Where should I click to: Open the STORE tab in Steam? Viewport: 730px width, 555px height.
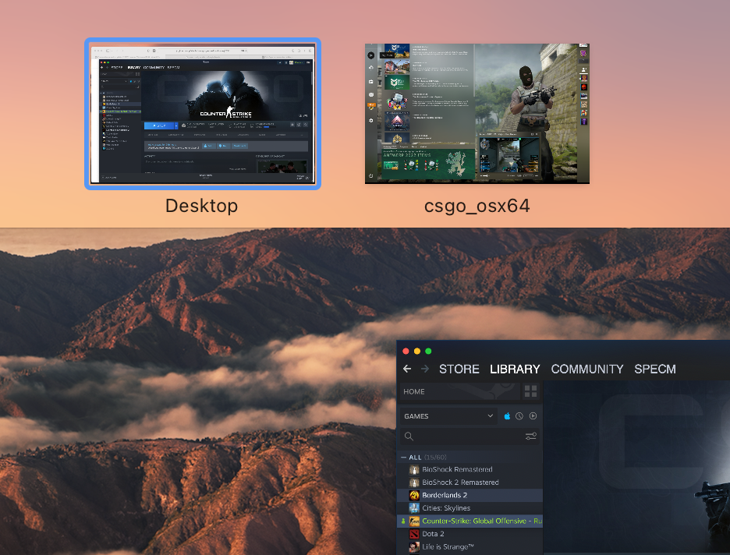(459, 369)
